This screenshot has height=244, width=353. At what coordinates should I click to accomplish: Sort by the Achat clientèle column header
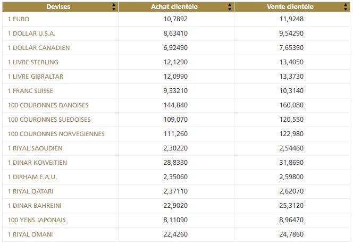(175, 7)
